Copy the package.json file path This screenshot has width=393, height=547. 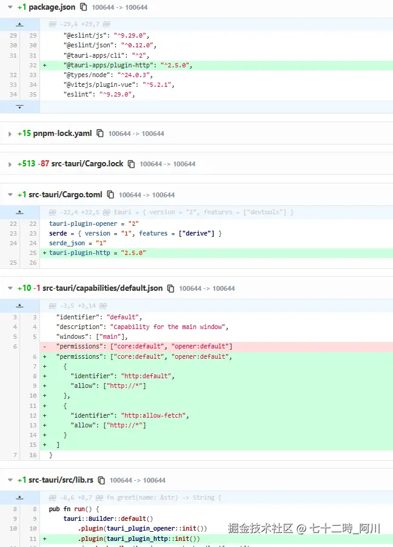(x=84, y=7)
